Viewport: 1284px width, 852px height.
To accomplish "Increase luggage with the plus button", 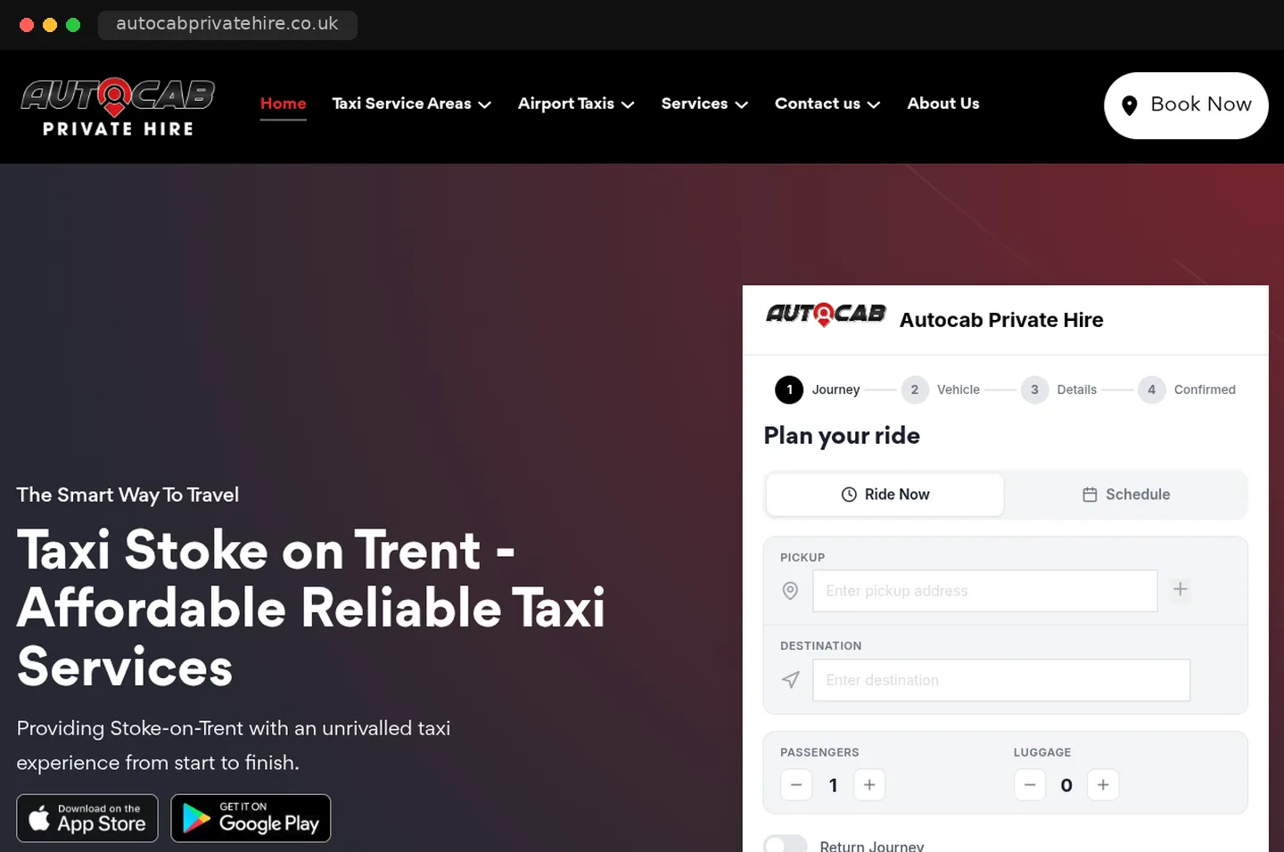I will tap(1103, 785).
